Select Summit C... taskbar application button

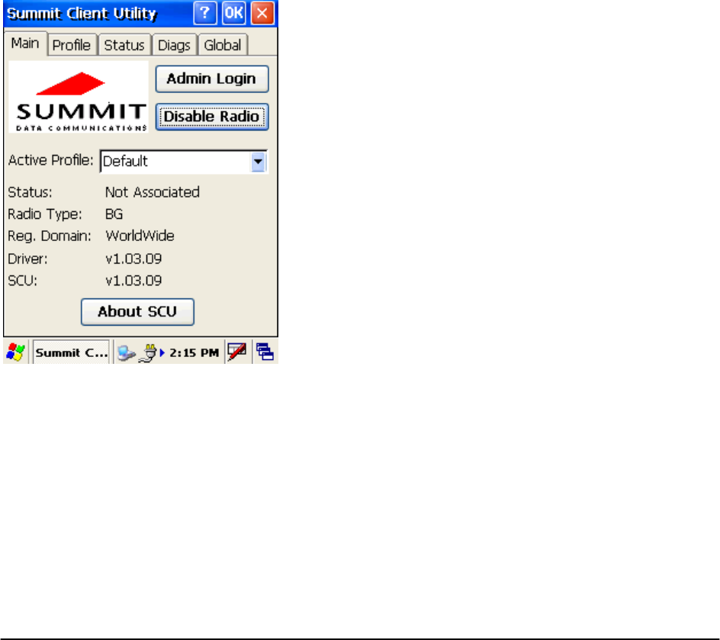click(x=71, y=352)
